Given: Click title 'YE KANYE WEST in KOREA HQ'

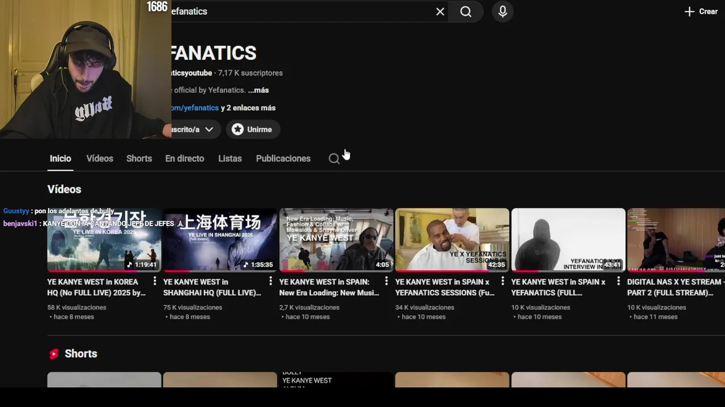Looking at the screenshot, I should (x=96, y=287).
